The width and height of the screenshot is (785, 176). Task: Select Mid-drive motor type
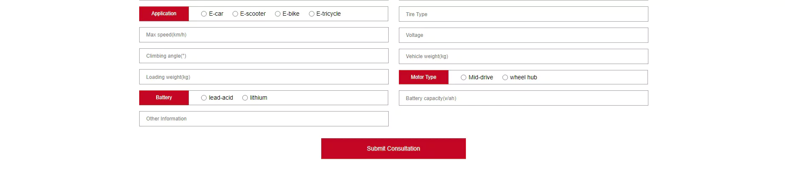tap(463, 78)
